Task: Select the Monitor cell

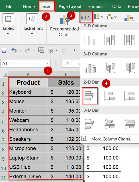Action: pyautogui.click(x=28, y=111)
